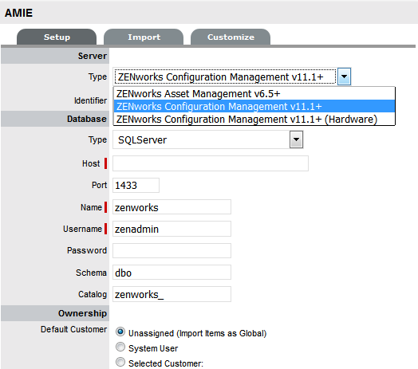Click the Port field showing 1433
The width and height of the screenshot is (418, 369).
click(x=136, y=185)
